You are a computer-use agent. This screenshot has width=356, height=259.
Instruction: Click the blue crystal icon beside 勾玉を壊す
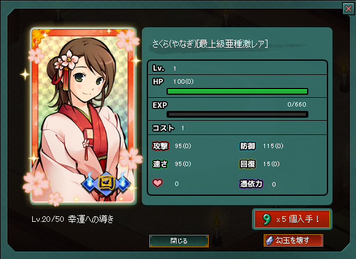269,240
